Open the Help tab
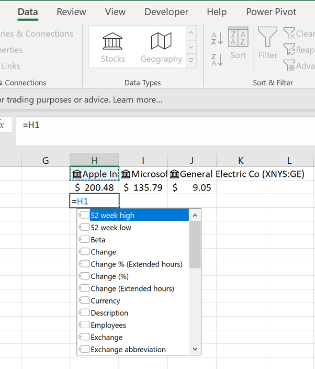Screen dimensions: 315x369 click(217, 12)
